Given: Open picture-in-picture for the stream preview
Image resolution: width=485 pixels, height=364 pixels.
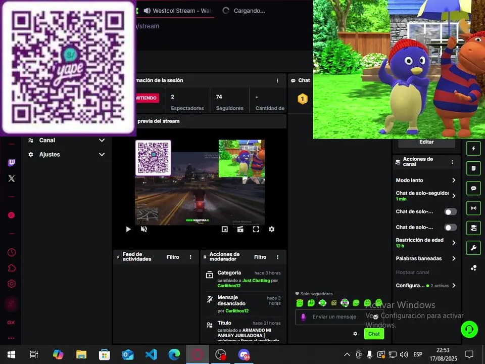Looking at the screenshot, I should point(225,229).
